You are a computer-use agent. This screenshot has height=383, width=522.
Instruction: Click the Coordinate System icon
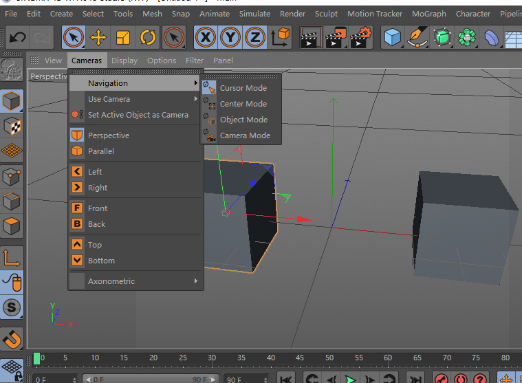[x=281, y=37]
